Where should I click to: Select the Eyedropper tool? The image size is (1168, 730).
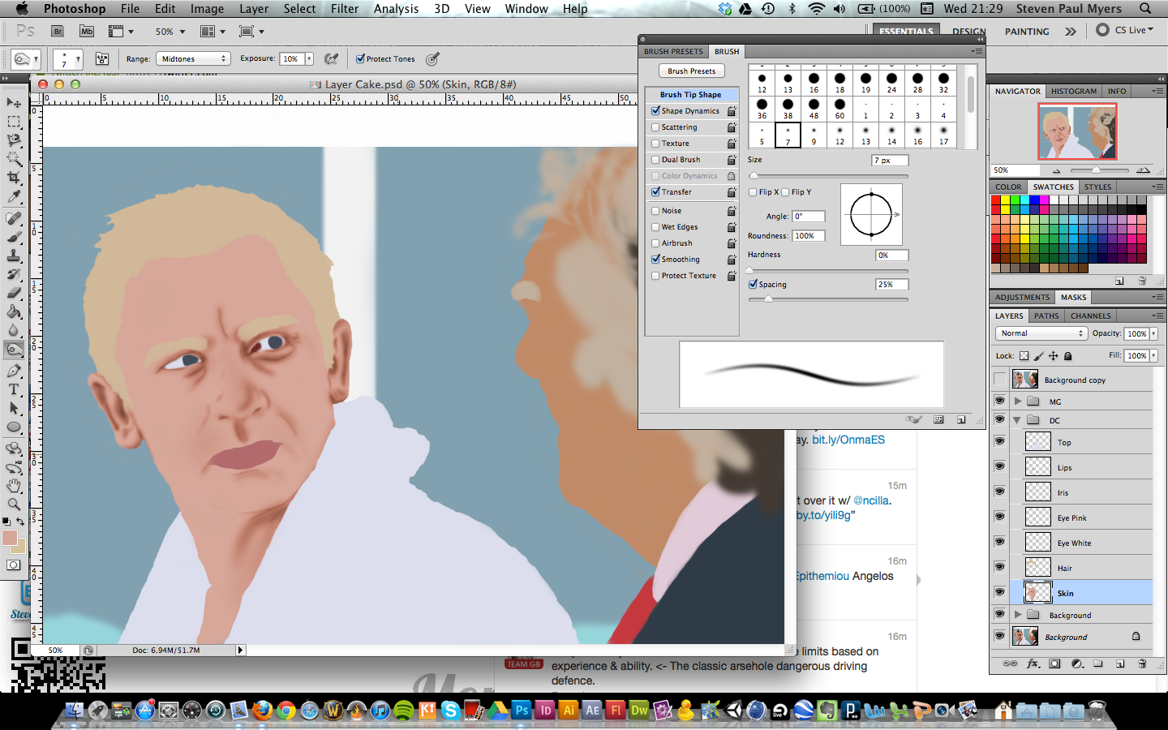pos(14,197)
